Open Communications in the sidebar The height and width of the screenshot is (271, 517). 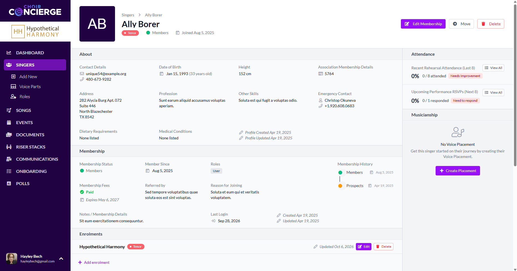click(x=35, y=159)
